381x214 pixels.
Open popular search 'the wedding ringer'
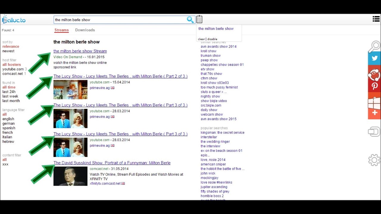pos(215,141)
